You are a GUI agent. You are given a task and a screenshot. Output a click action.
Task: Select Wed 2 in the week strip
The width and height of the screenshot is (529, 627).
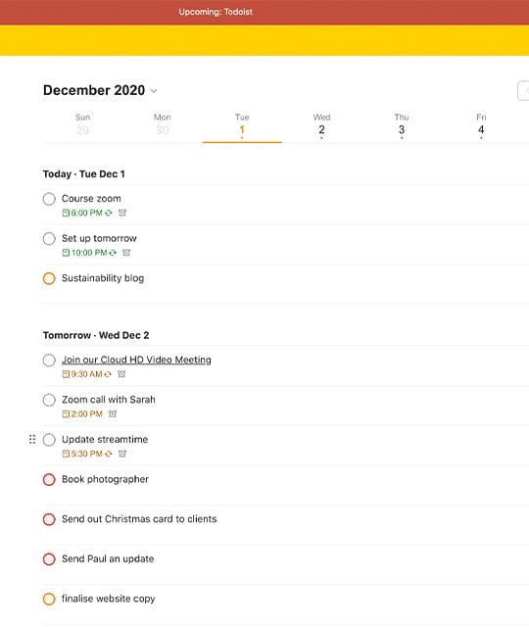[321, 126]
